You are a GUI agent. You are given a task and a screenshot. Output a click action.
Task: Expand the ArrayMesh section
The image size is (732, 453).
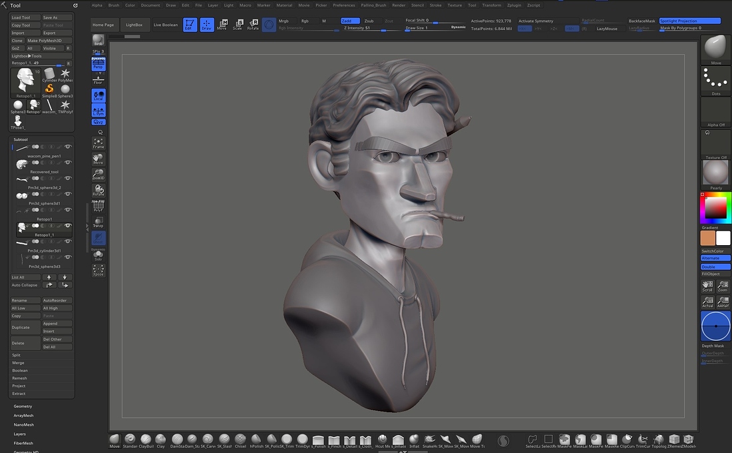[x=23, y=416]
